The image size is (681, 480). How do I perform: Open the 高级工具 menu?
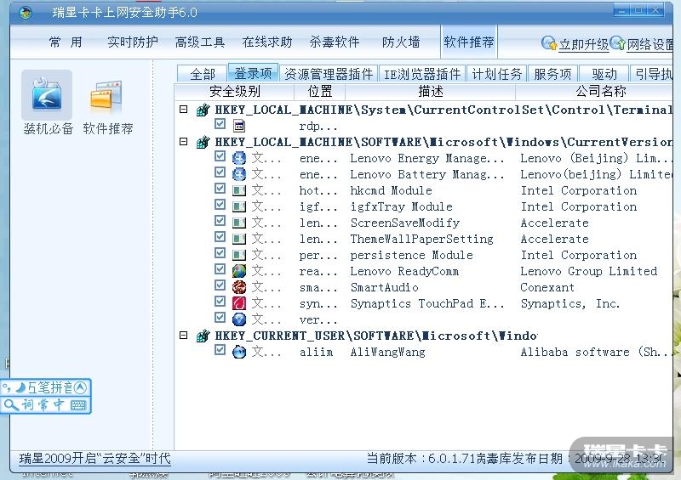click(200, 42)
